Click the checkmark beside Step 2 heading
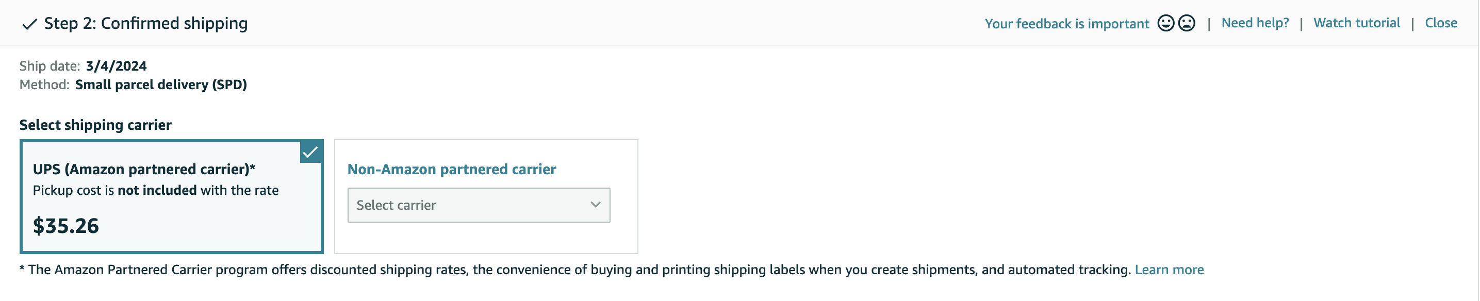Screen dimensions: 1480x301 click(x=29, y=24)
